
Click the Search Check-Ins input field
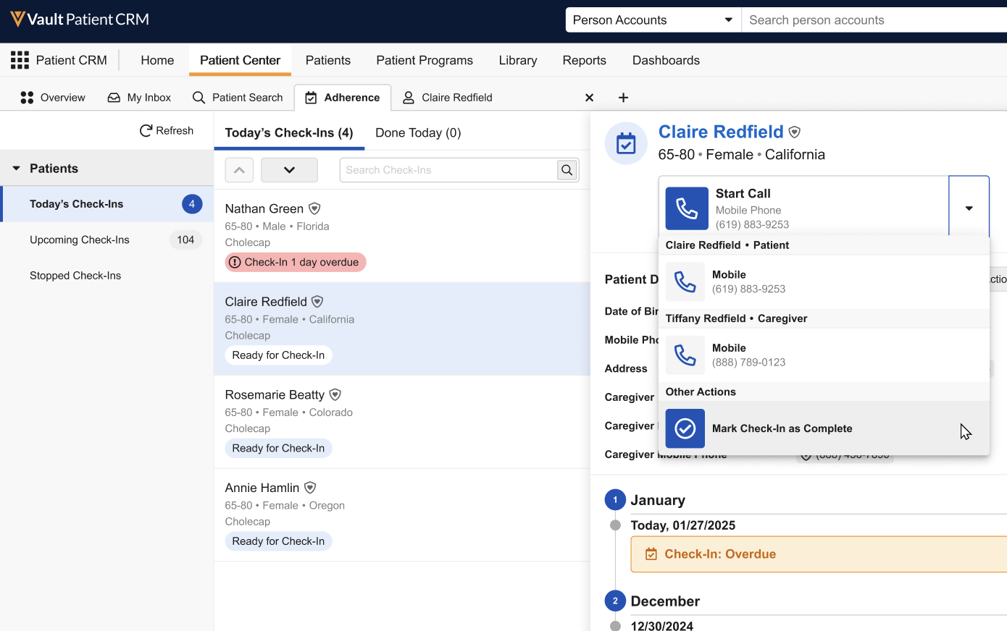coord(448,170)
